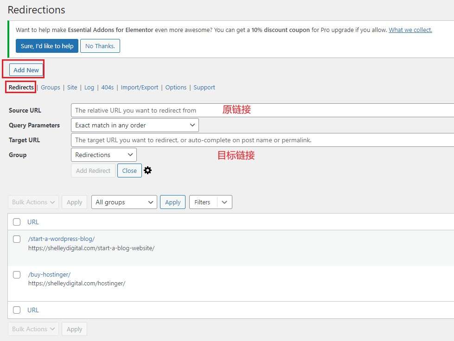Viewport: 454px width, 341px height.
Task: Open the What we collect link
Action: [x=410, y=30]
